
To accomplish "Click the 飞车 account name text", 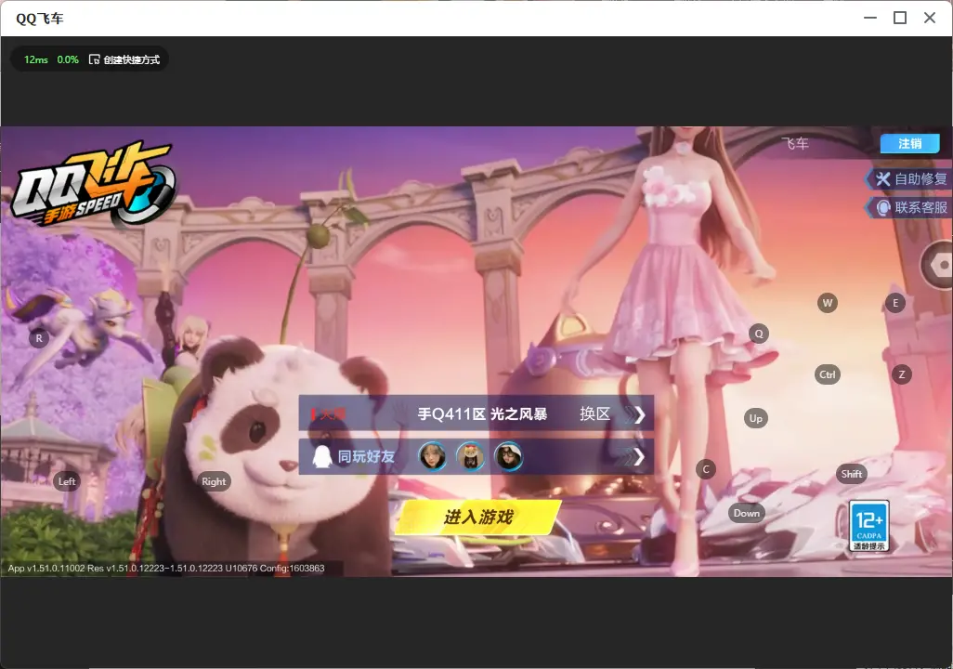I will coord(795,143).
